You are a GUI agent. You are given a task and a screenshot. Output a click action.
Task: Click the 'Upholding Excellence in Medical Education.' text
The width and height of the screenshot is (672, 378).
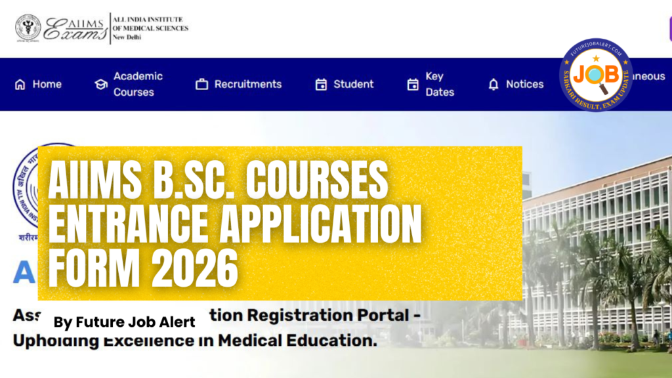click(x=195, y=341)
